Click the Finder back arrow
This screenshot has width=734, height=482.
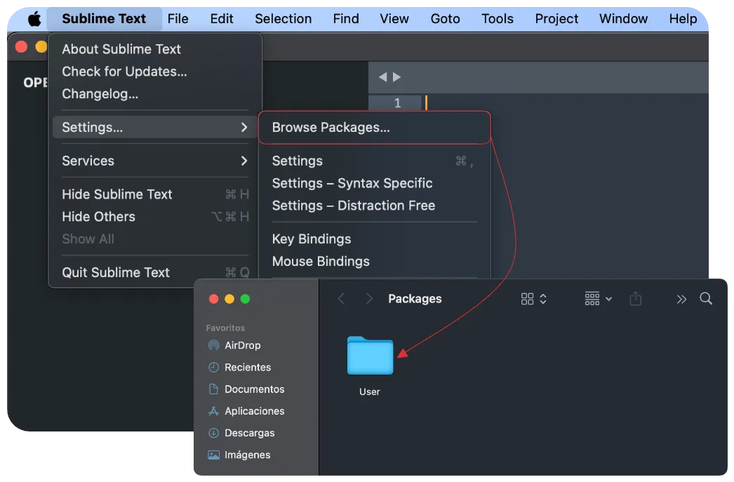point(342,299)
